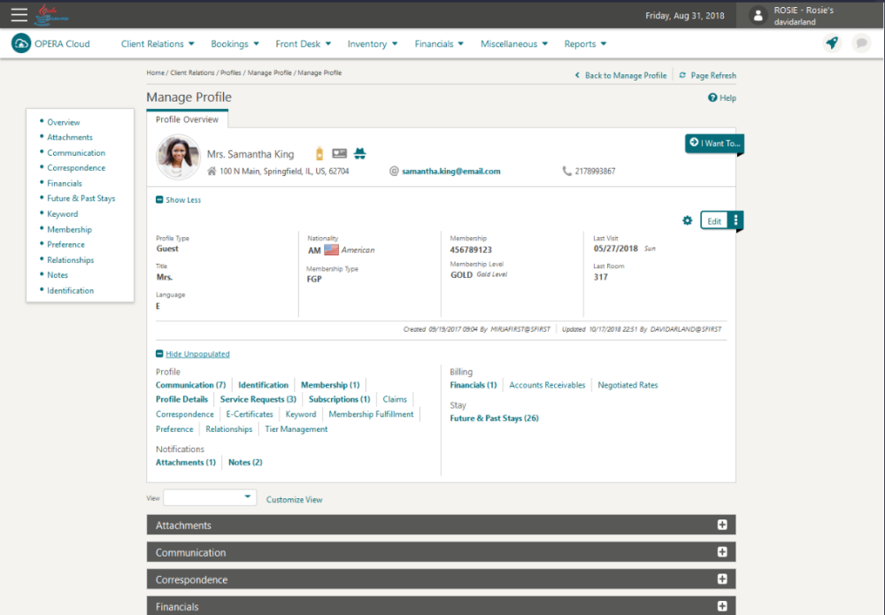885x615 pixels.
Task: Click the Help question mark icon
Action: (712, 97)
